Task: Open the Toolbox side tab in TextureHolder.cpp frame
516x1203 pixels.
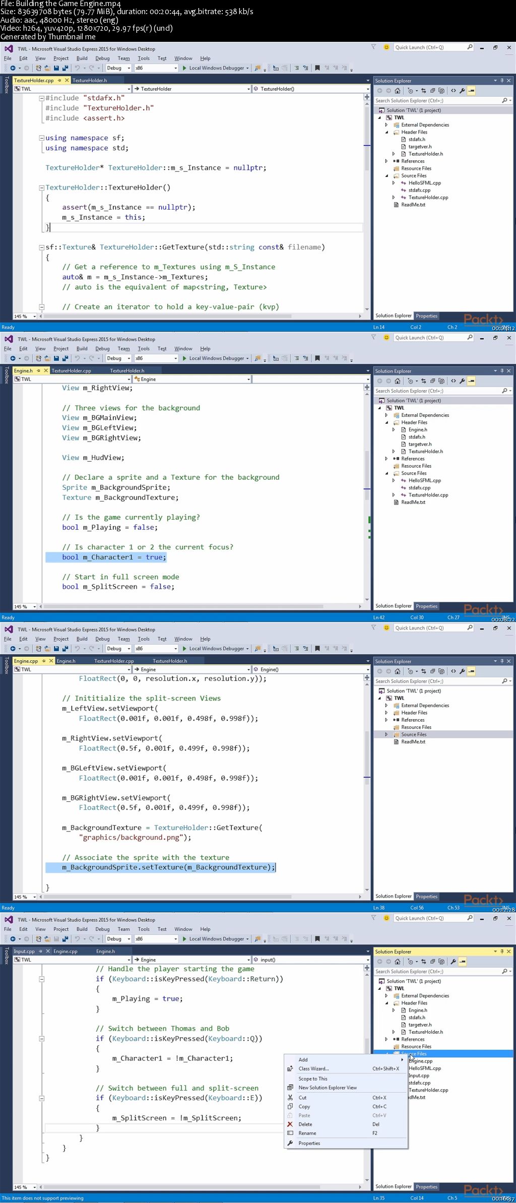Action: [x=6, y=85]
